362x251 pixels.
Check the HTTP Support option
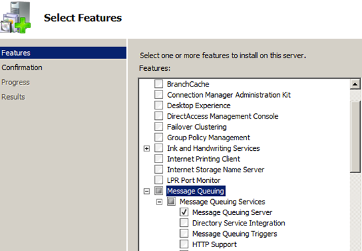[184, 244]
